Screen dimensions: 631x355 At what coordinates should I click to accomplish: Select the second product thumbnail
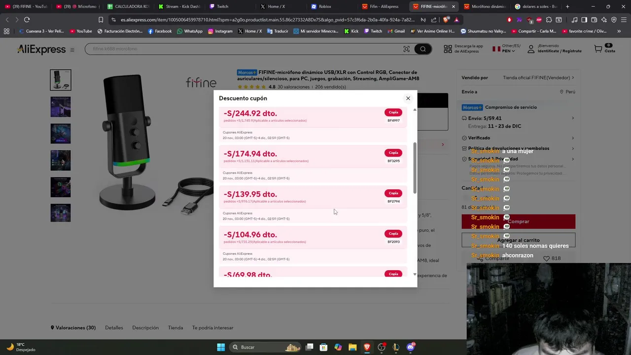pos(61,106)
